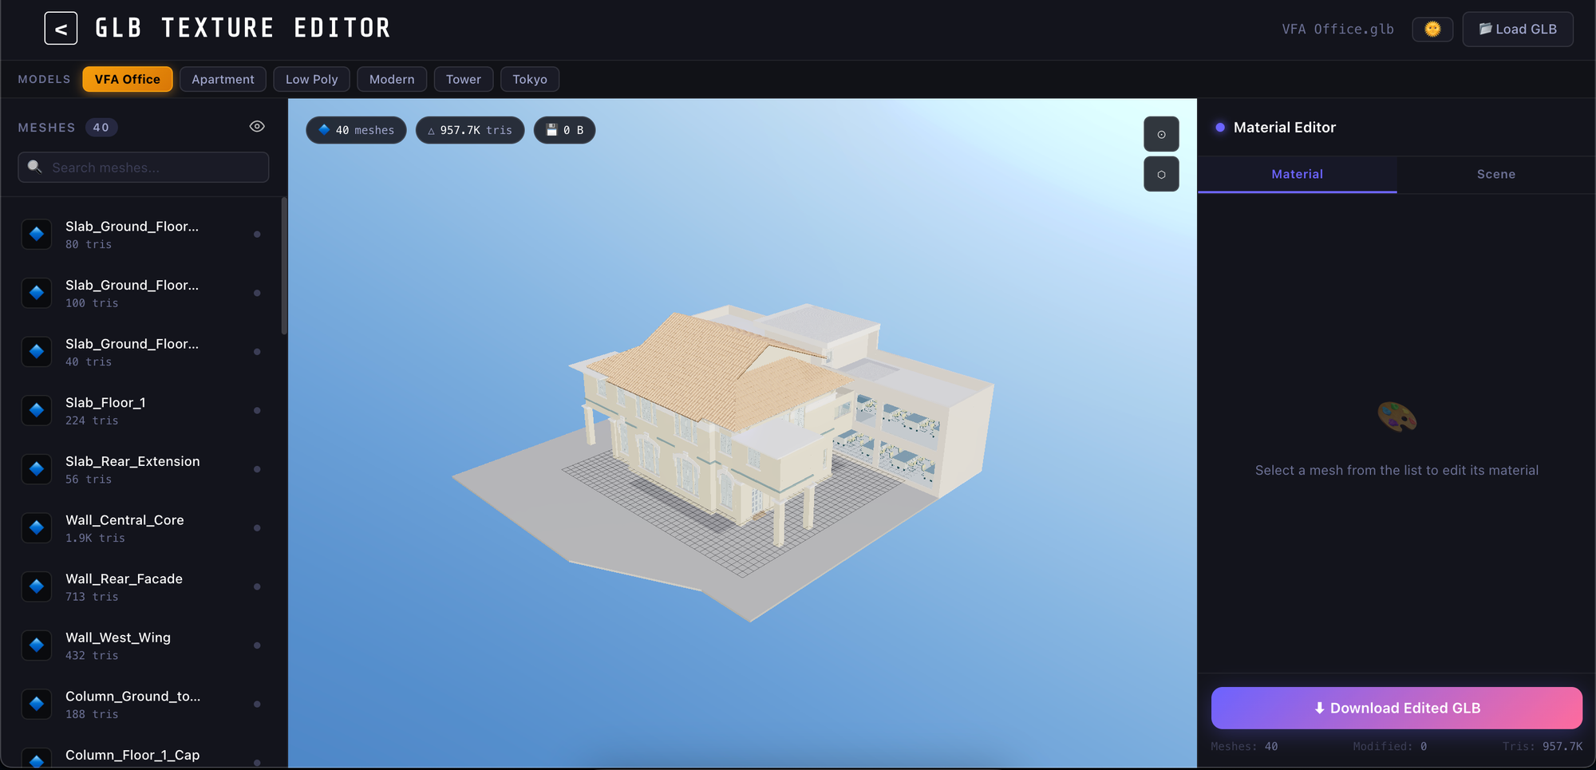
Task: Click the '40' count badge beside Meshes header
Action: 101,128
